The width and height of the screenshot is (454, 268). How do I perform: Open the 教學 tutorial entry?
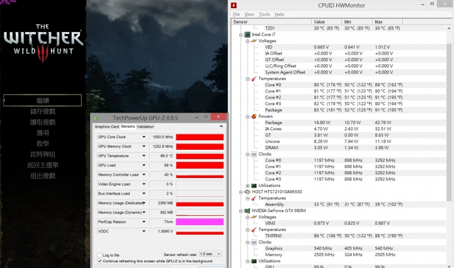tap(43, 143)
